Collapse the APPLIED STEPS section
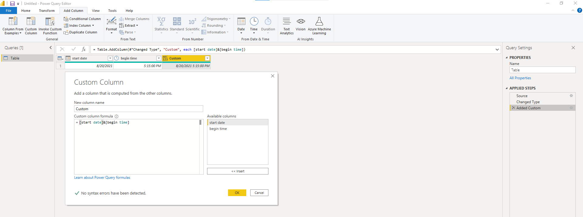Image resolution: width=583 pixels, height=217 pixels. [x=506, y=88]
